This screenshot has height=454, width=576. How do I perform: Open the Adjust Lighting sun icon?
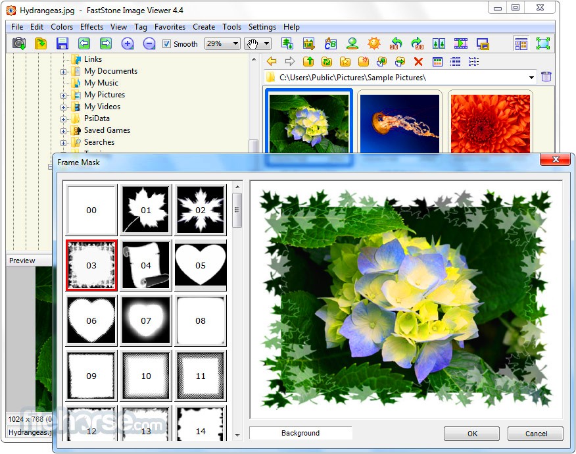(x=374, y=43)
